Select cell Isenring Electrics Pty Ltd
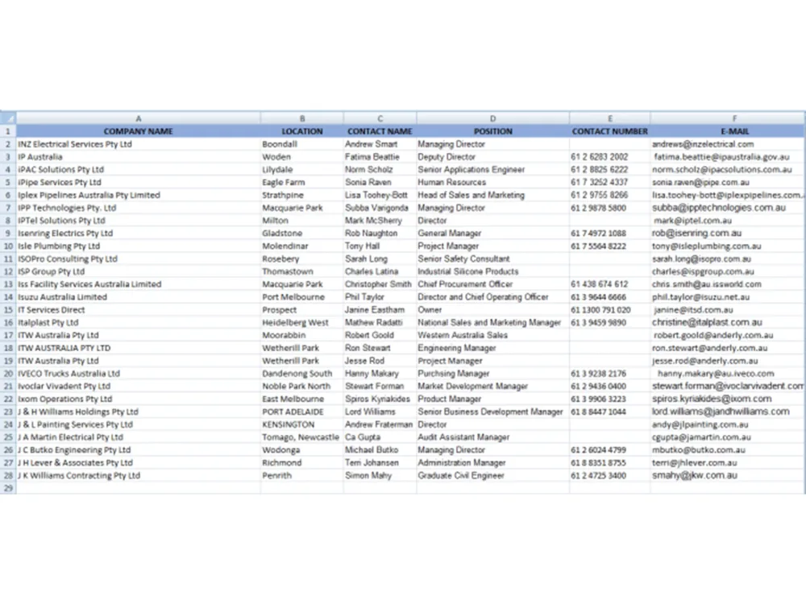Image resolution: width=806 pixels, height=604 pixels. [139, 234]
